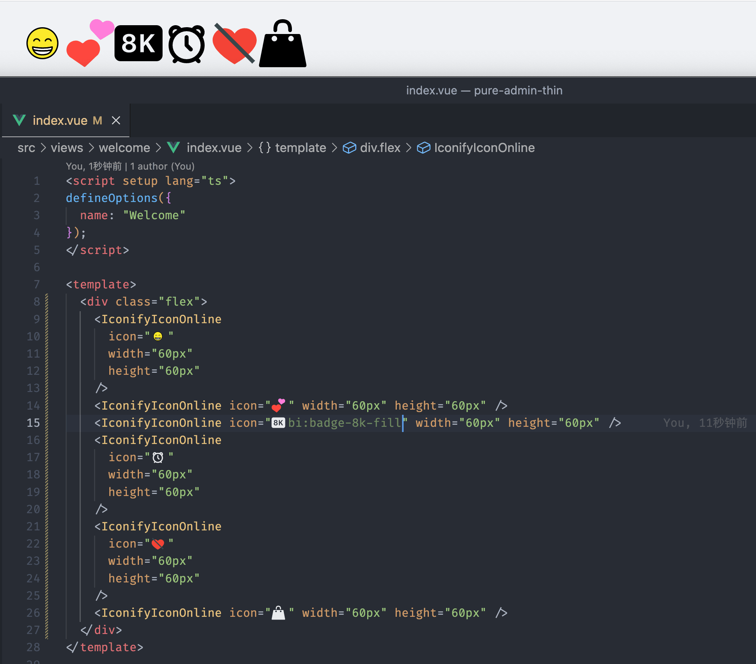The width and height of the screenshot is (756, 664).
Task: Click the inline 8K badge icon on line 15
Action: (278, 423)
